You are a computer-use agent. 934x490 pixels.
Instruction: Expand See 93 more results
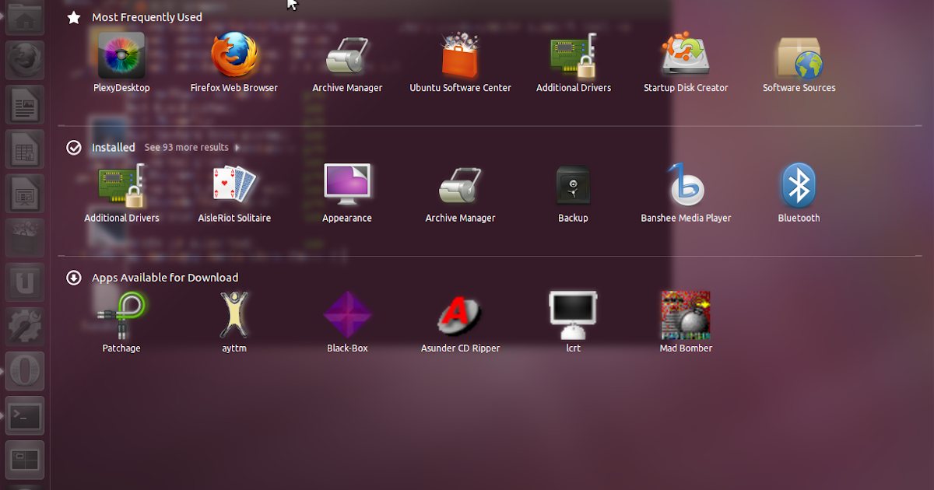[x=191, y=147]
